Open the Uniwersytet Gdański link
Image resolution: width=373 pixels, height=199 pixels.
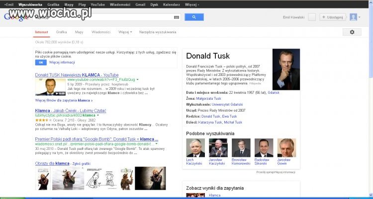[x=227, y=105]
